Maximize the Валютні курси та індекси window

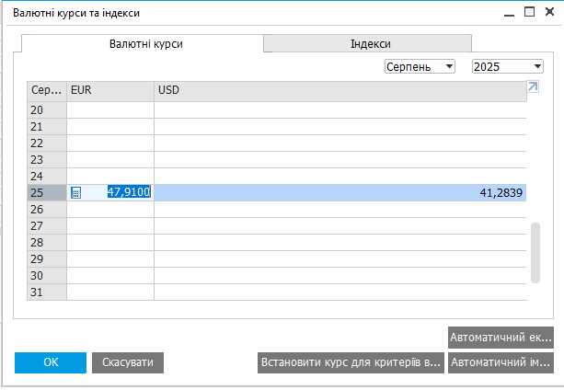coord(529,13)
